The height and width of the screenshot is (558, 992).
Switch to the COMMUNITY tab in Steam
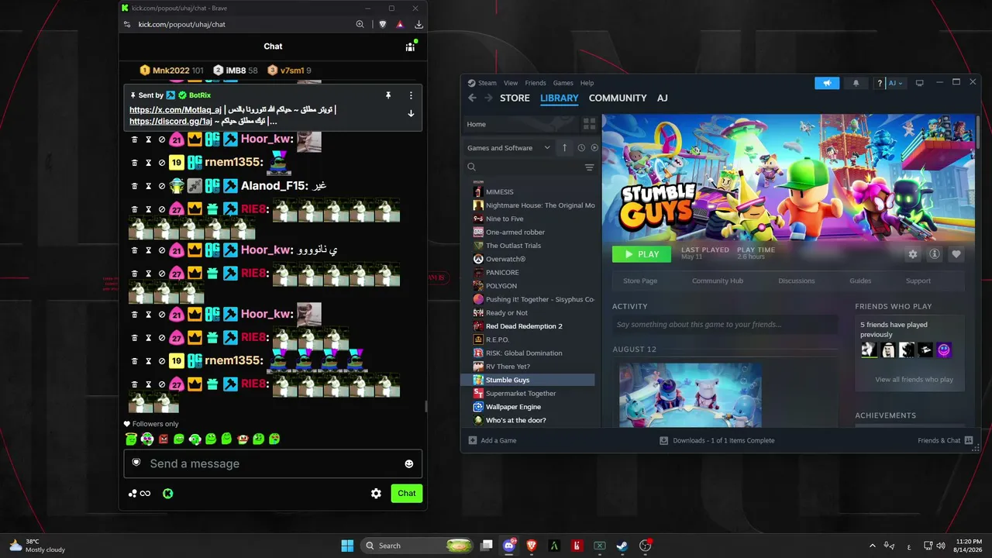click(618, 98)
